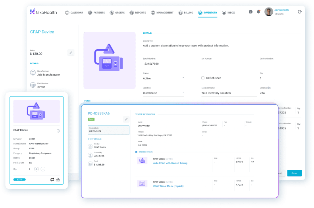
Task: Click CPAP Nasal Mask item thumbnail
Action: (x=142, y=183)
